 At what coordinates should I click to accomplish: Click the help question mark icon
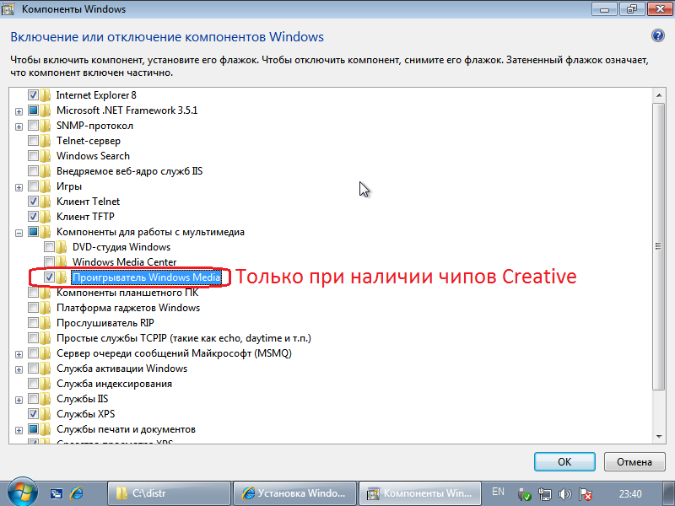point(658,36)
